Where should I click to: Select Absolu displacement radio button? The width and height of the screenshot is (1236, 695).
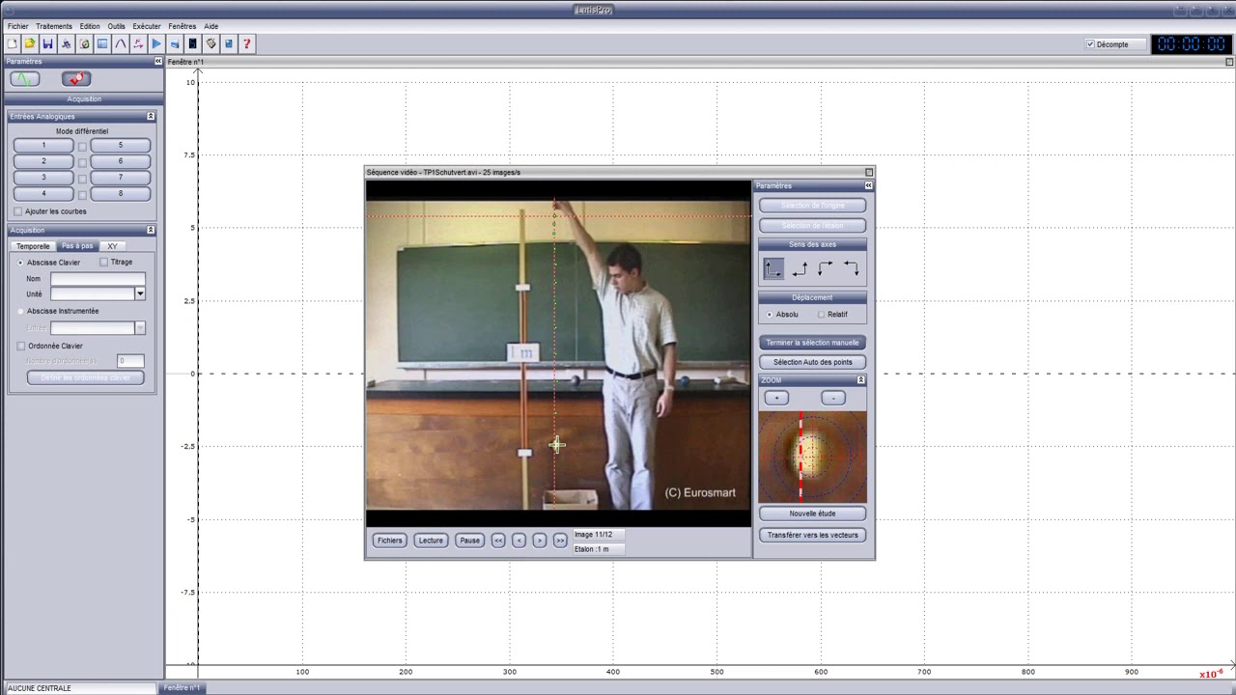coord(770,315)
